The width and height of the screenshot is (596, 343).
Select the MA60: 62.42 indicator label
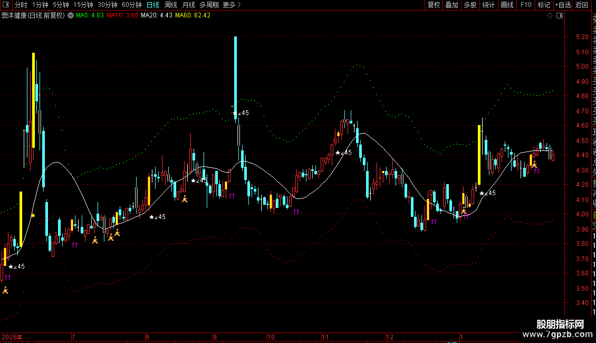pyautogui.click(x=193, y=16)
